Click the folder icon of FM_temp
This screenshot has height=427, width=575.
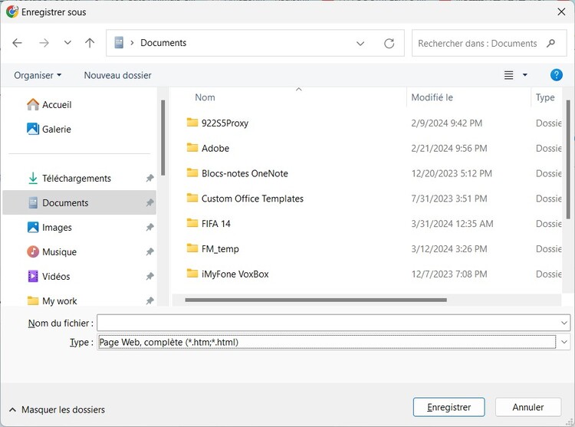coord(192,248)
